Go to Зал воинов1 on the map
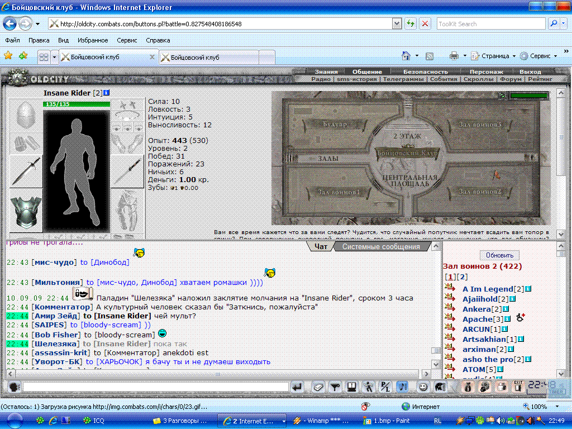This screenshot has height=429, width=572. click(339, 192)
